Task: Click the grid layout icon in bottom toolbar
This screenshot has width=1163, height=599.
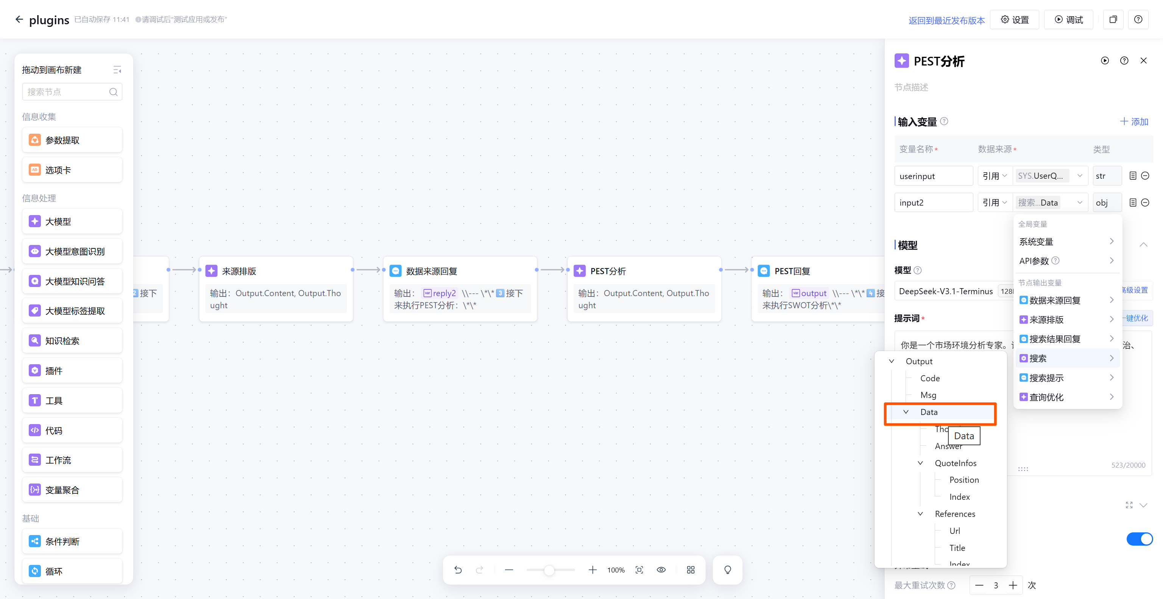Action: 691,570
